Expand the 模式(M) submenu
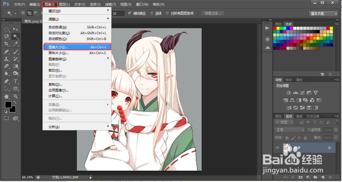Screen dimensions: 342x182 coord(77,11)
